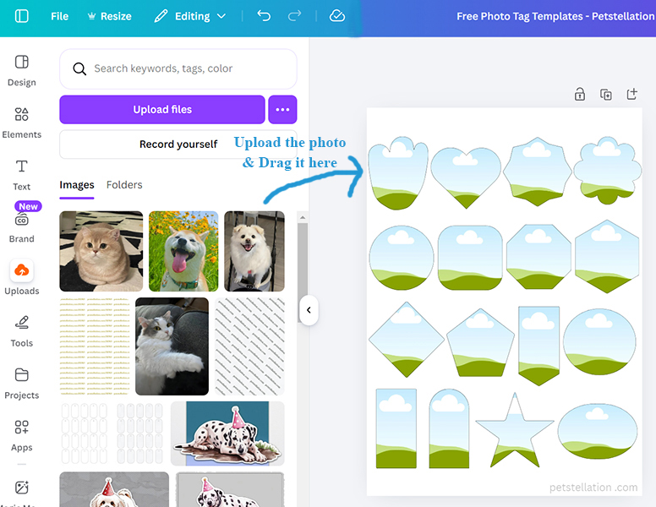Open the Elements panel
Screen dimensions: 656x507
tap(22, 123)
